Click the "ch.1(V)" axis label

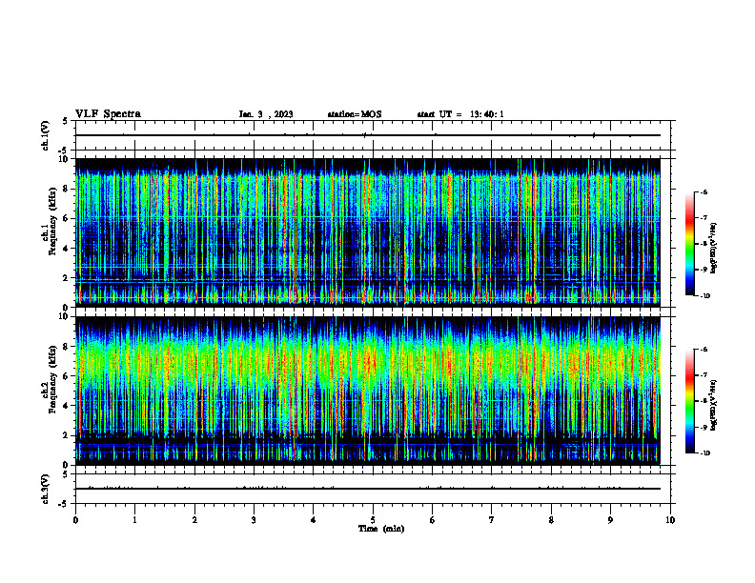45,135
